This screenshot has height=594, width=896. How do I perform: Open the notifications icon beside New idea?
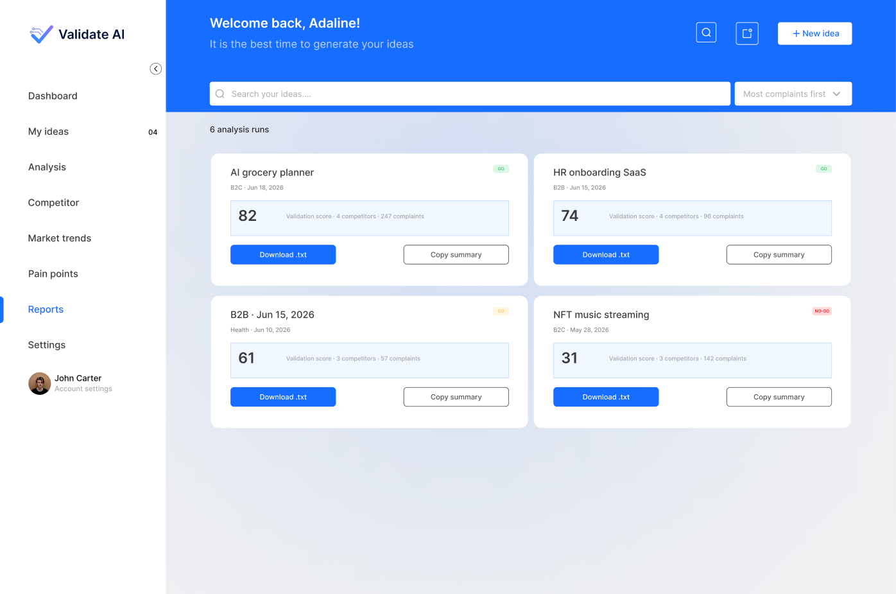(x=747, y=33)
